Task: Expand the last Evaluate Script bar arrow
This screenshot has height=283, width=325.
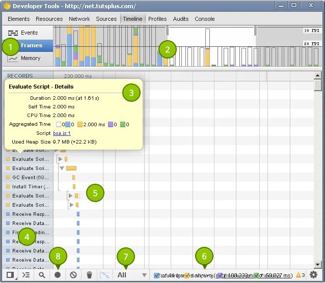Action: (72, 205)
